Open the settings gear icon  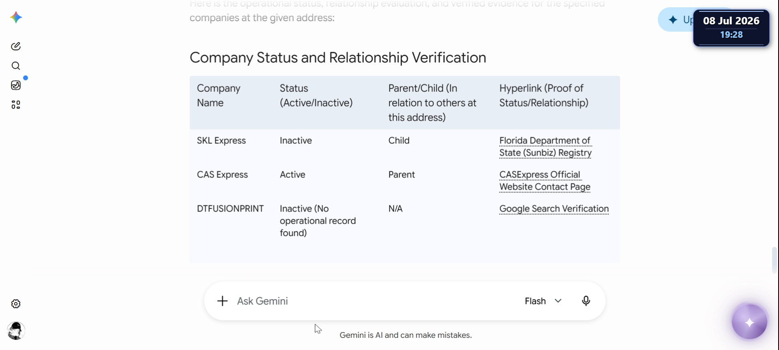[16, 304]
